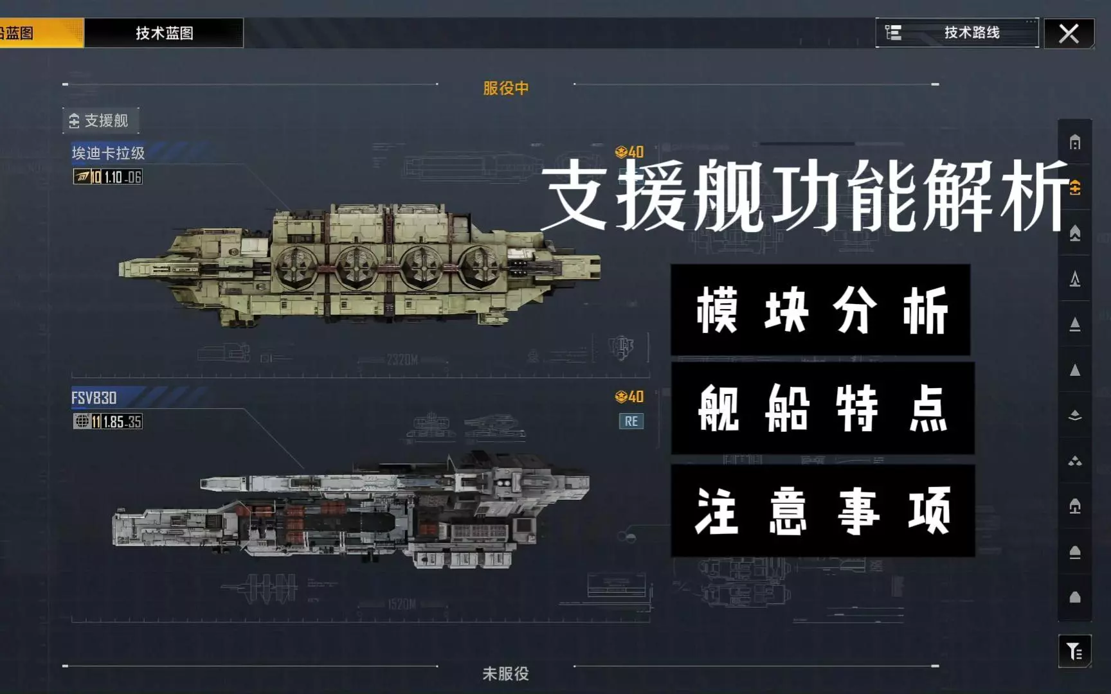Select the plain solid triangle ship category icon
Viewport: 1111px width, 694px height.
1074,370
